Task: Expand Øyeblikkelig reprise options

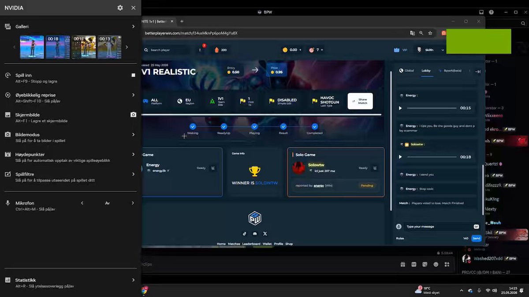Action: coord(133,95)
